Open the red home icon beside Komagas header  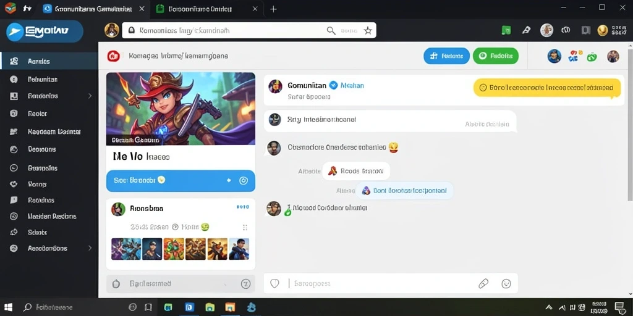point(113,56)
